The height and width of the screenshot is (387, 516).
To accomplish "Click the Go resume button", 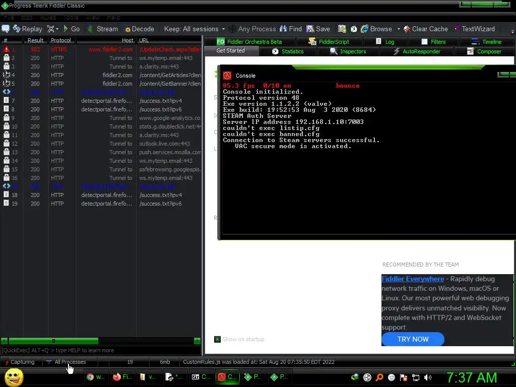I will (x=72, y=29).
